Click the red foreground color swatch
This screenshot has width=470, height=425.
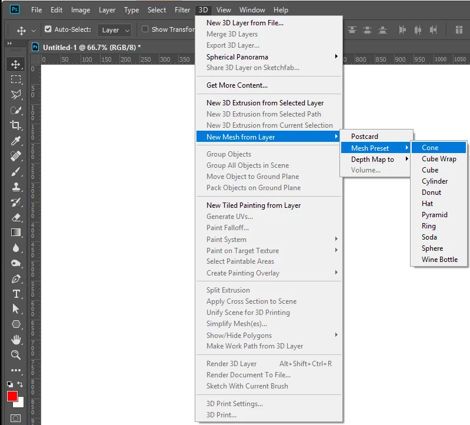pyautogui.click(x=11, y=396)
